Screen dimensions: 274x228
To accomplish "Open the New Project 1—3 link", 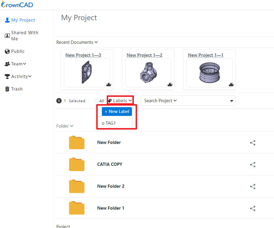I will (83, 55).
